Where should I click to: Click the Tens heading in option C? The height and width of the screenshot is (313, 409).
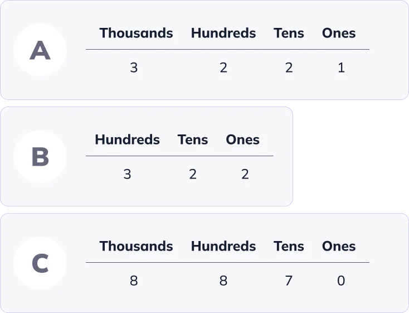tap(289, 246)
